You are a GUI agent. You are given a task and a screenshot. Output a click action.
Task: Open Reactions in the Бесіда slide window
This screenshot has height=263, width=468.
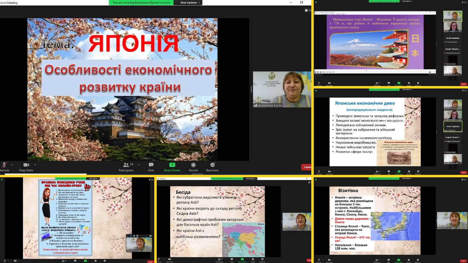tap(262, 261)
